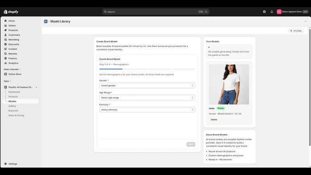
Task: Click the "Your Models" heading
Action: (x=212, y=42)
